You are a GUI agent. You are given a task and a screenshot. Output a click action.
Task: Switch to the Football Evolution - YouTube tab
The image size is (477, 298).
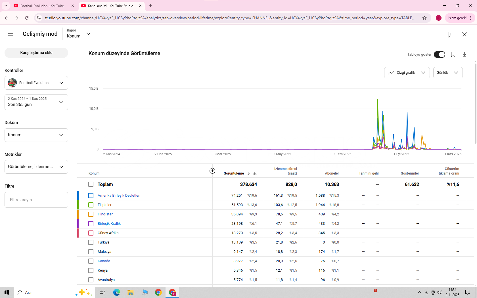tap(42, 6)
